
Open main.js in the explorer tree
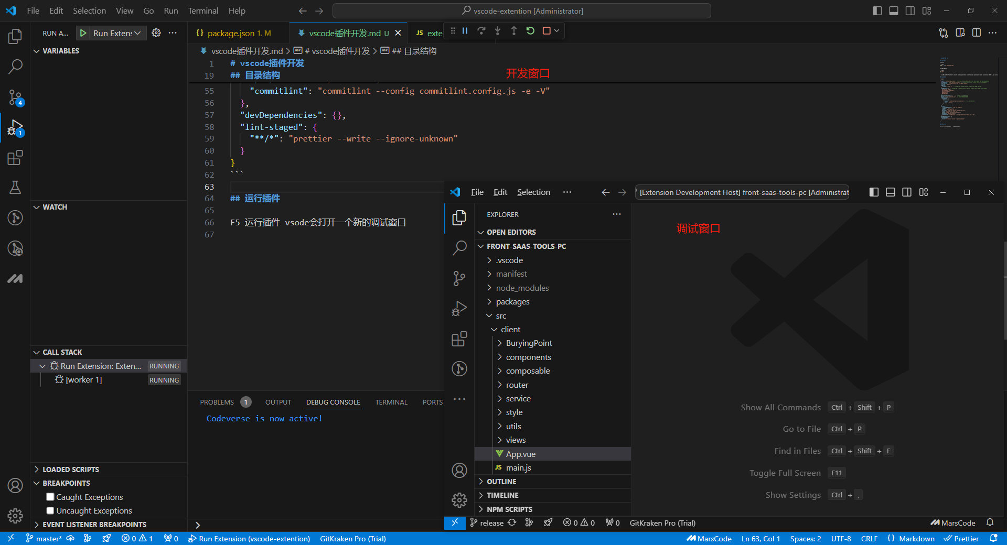pos(553,467)
